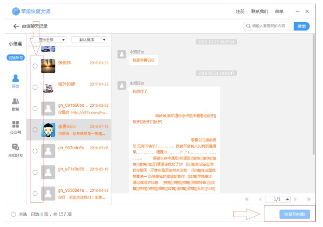Click 恢复到电脑 recover to computer button
The image size is (323, 227).
pyautogui.click(x=294, y=214)
